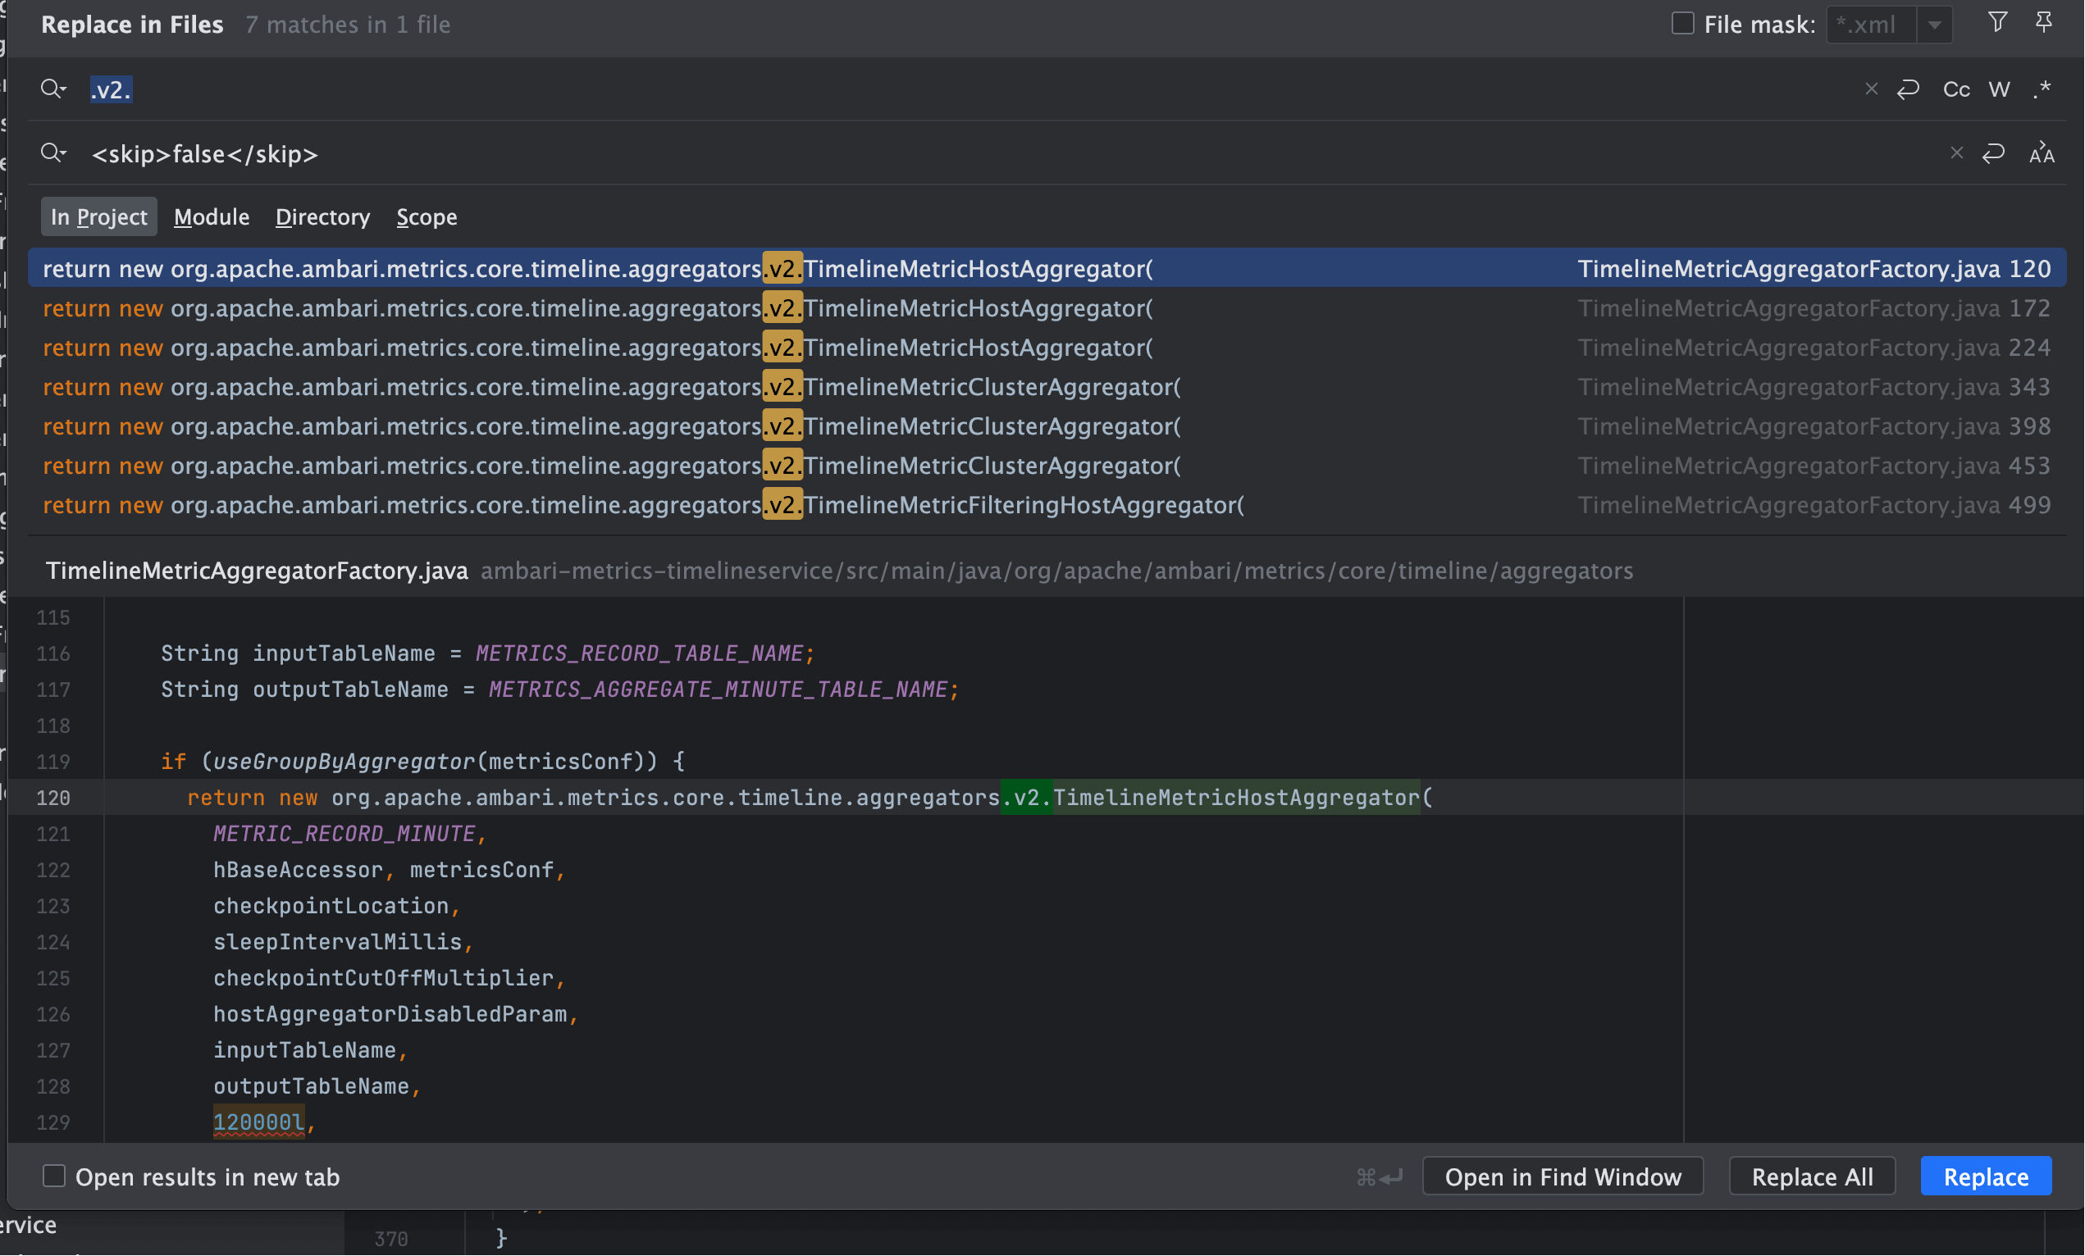Select match on line 120
Screen dimensions: 2085x1256
tap(1047, 269)
